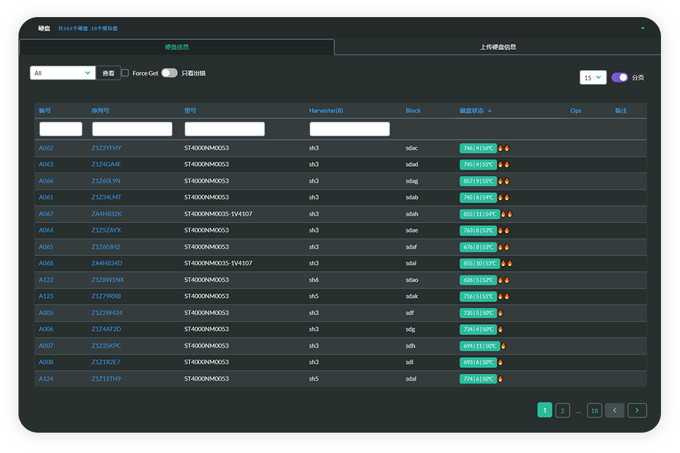Click the flame icon in row A005
Screen dimensions: 680x453
(x=500, y=313)
